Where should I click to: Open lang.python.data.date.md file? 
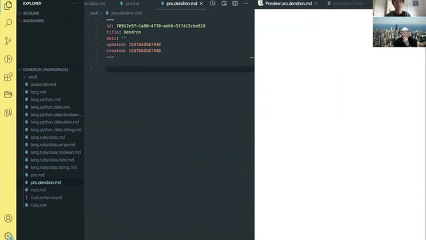pyautogui.click(x=55, y=122)
